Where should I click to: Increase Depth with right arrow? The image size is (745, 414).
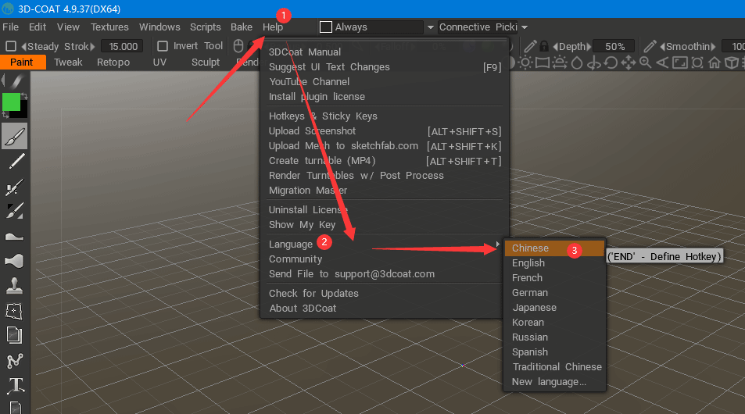[x=589, y=47]
